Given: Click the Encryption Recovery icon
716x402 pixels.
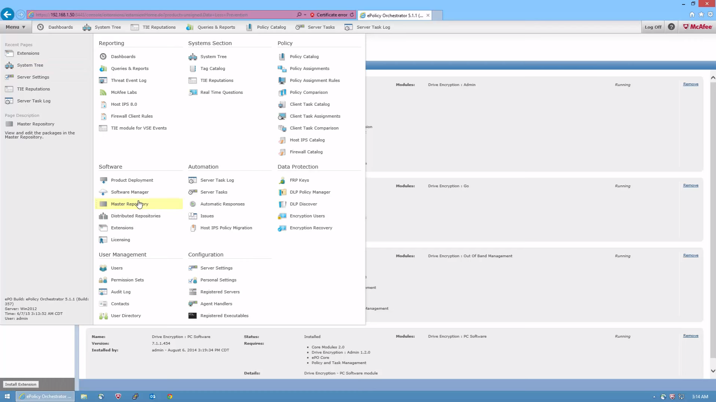Looking at the screenshot, I should 282,228.
